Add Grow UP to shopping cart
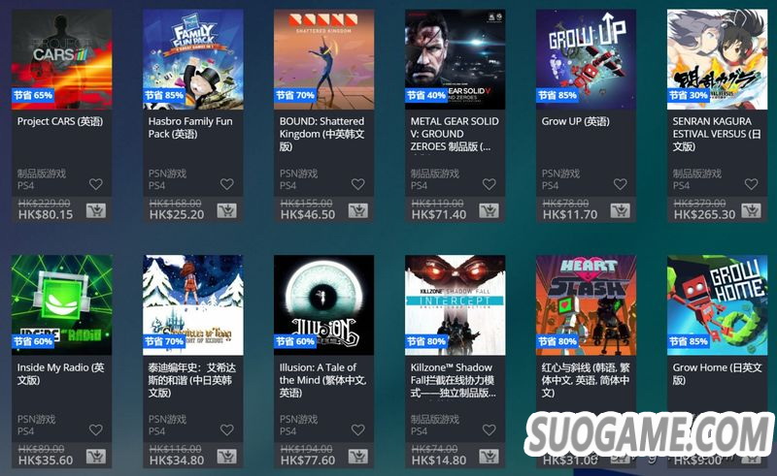Image resolution: width=777 pixels, height=476 pixels. 620,211
